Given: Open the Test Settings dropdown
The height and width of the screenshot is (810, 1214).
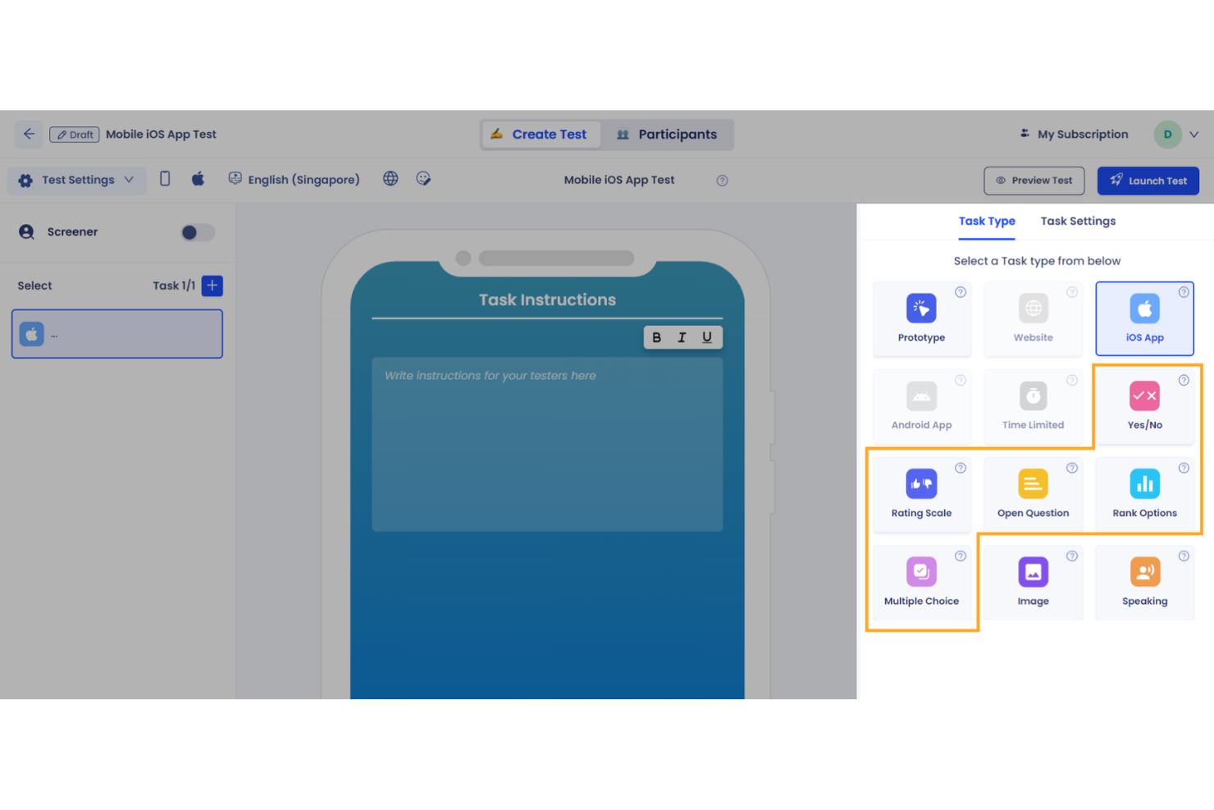Looking at the screenshot, I should [76, 180].
